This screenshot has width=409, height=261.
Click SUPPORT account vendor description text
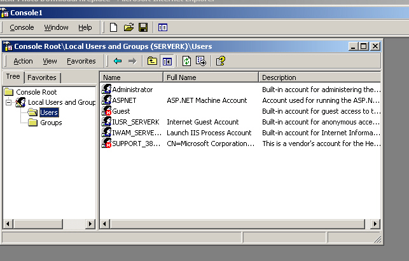[321, 144]
